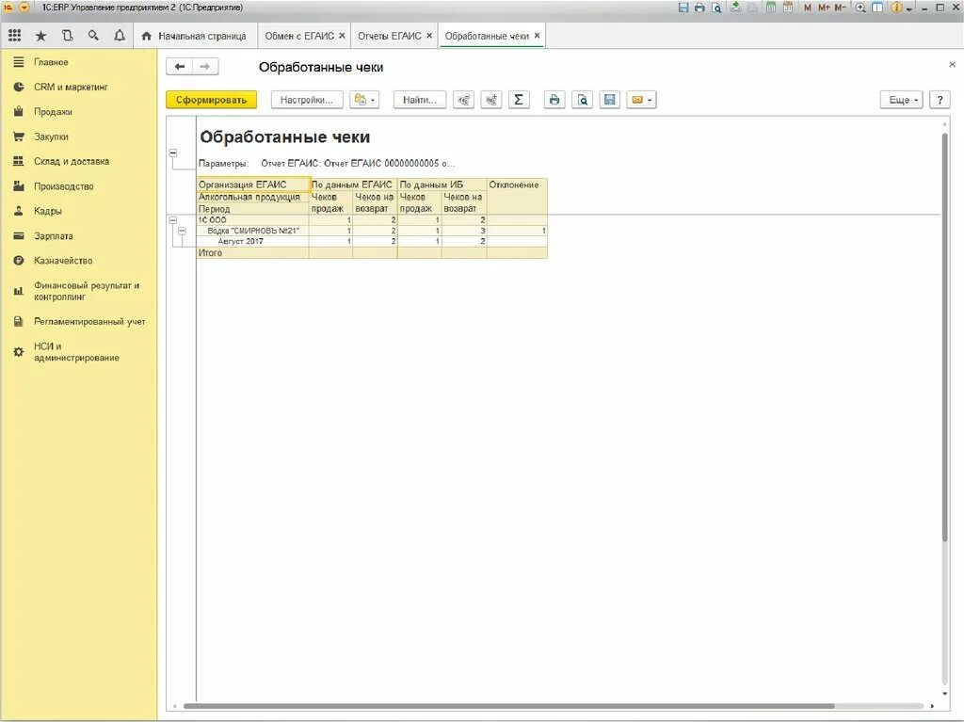Open the НСИ и администрирование section
This screenshot has height=722, width=964.
pyautogui.click(x=76, y=352)
